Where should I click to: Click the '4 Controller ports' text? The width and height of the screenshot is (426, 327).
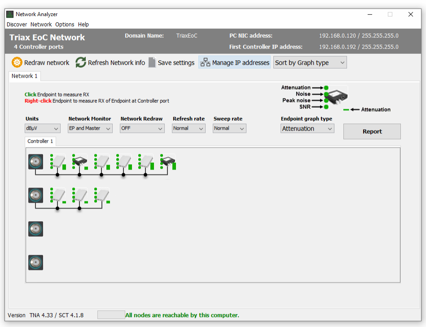(39, 47)
